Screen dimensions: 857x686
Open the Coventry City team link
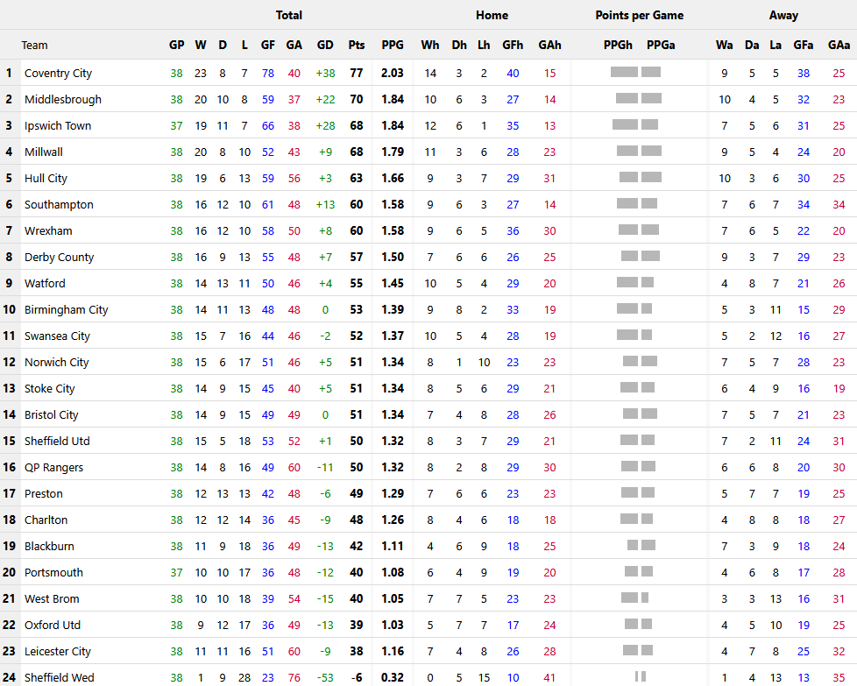(58, 74)
